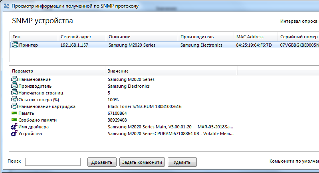Click the printed pages value 5
This screenshot has width=319, height=173.
tap(109, 93)
